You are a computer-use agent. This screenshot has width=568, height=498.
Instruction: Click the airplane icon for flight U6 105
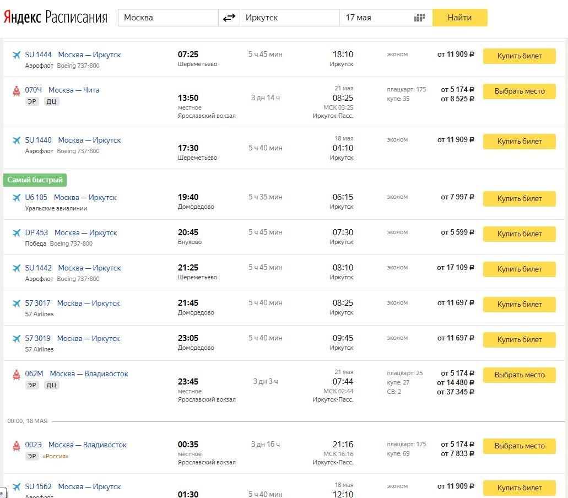pos(17,198)
